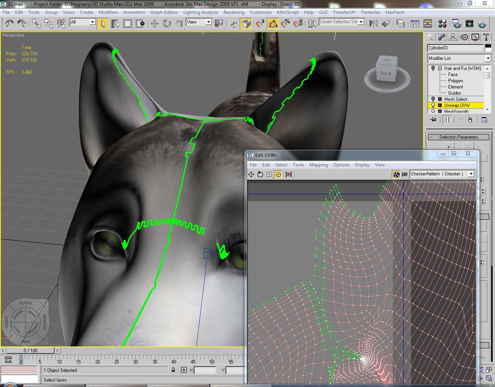Open Select by Name list icon
Image resolution: width=495 pixels, height=387 pixels.
(115, 24)
